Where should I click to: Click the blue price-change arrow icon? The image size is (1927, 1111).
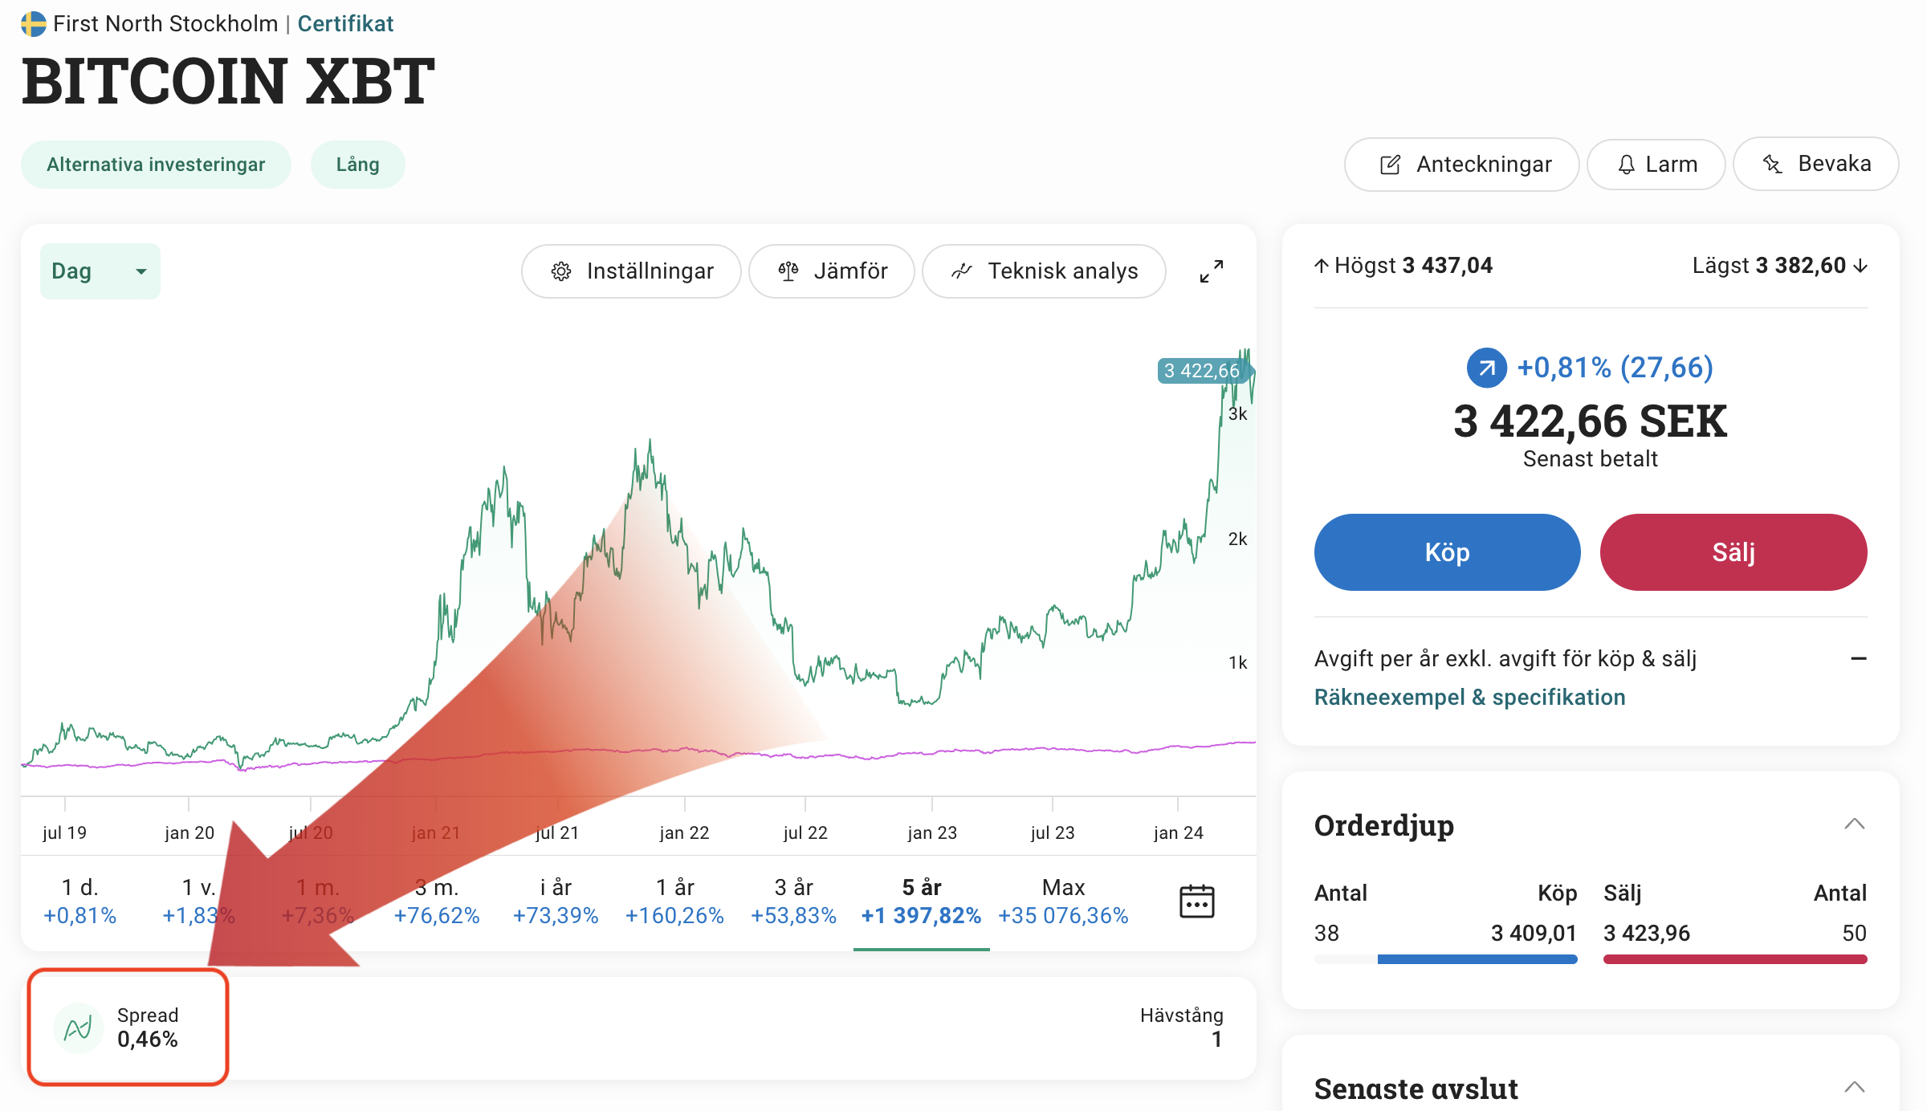(1486, 368)
